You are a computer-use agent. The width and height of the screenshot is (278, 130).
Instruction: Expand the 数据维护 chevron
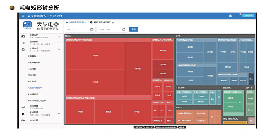(59, 36)
